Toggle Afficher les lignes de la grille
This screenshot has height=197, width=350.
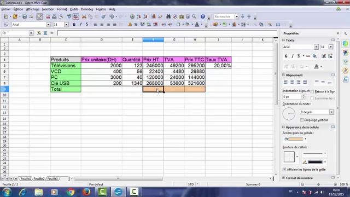[x=284, y=170]
